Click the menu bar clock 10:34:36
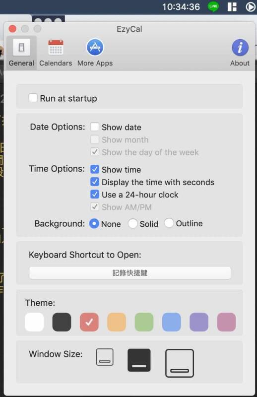257x397 pixels. point(181,7)
